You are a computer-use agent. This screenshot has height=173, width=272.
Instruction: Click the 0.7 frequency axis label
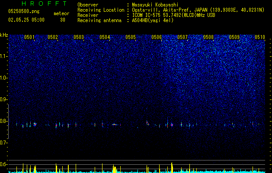coord(3,143)
